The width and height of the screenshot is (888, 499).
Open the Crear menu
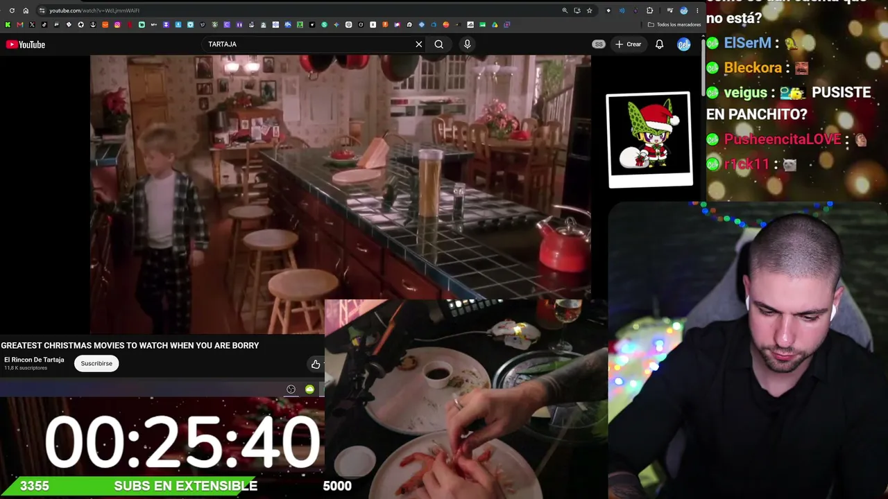(x=629, y=44)
